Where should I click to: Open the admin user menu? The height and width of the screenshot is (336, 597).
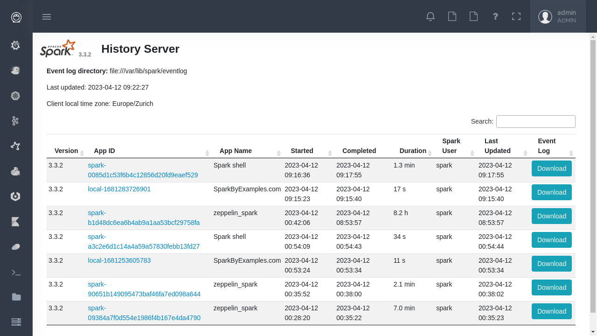pyautogui.click(x=558, y=17)
